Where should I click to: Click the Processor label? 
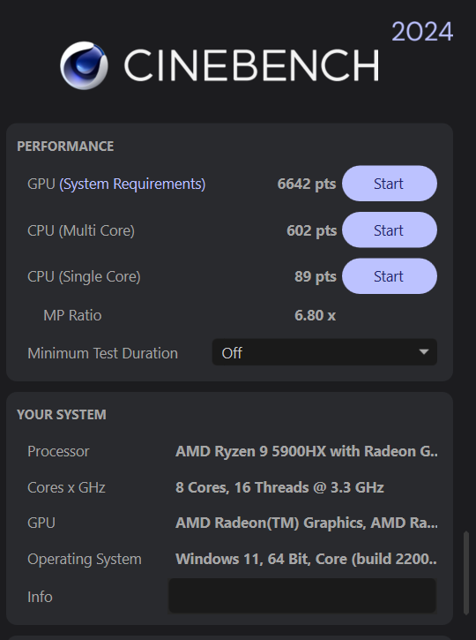(58, 451)
